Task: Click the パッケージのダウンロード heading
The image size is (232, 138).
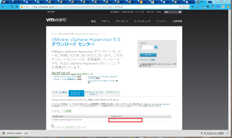Action: pyautogui.click(x=68, y=127)
